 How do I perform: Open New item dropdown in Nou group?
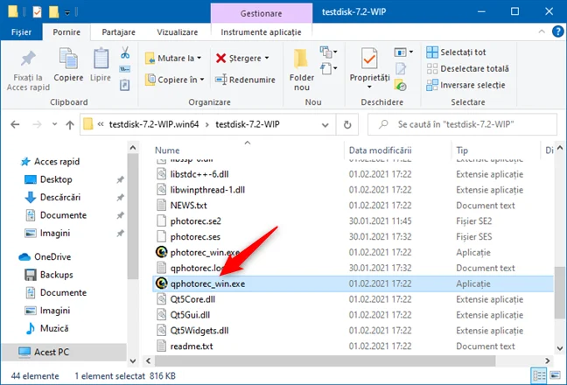tap(328, 52)
